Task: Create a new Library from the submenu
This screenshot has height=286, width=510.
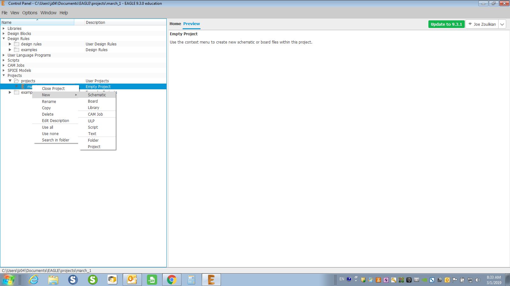Action: (x=98, y=108)
